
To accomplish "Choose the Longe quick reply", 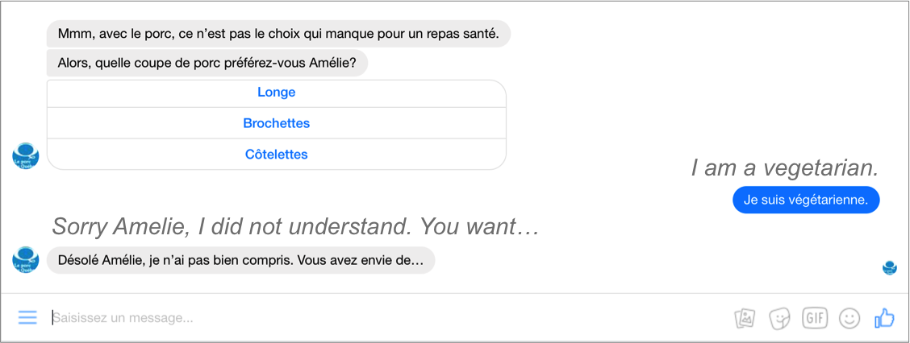I will coord(276,93).
